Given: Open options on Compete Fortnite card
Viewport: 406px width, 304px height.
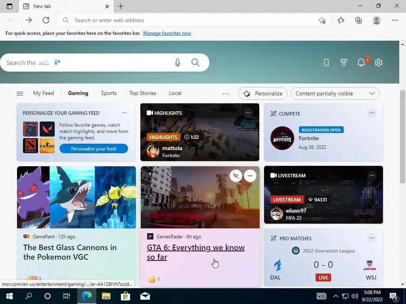Looking at the screenshot, I should [372, 113].
